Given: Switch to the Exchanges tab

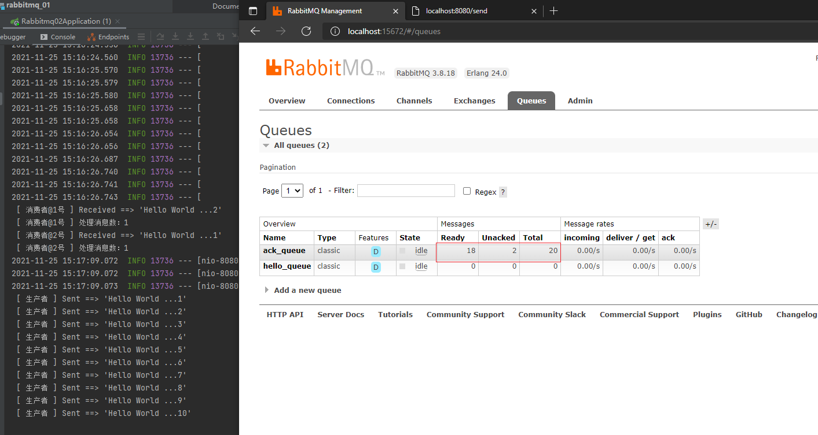Looking at the screenshot, I should coord(475,101).
